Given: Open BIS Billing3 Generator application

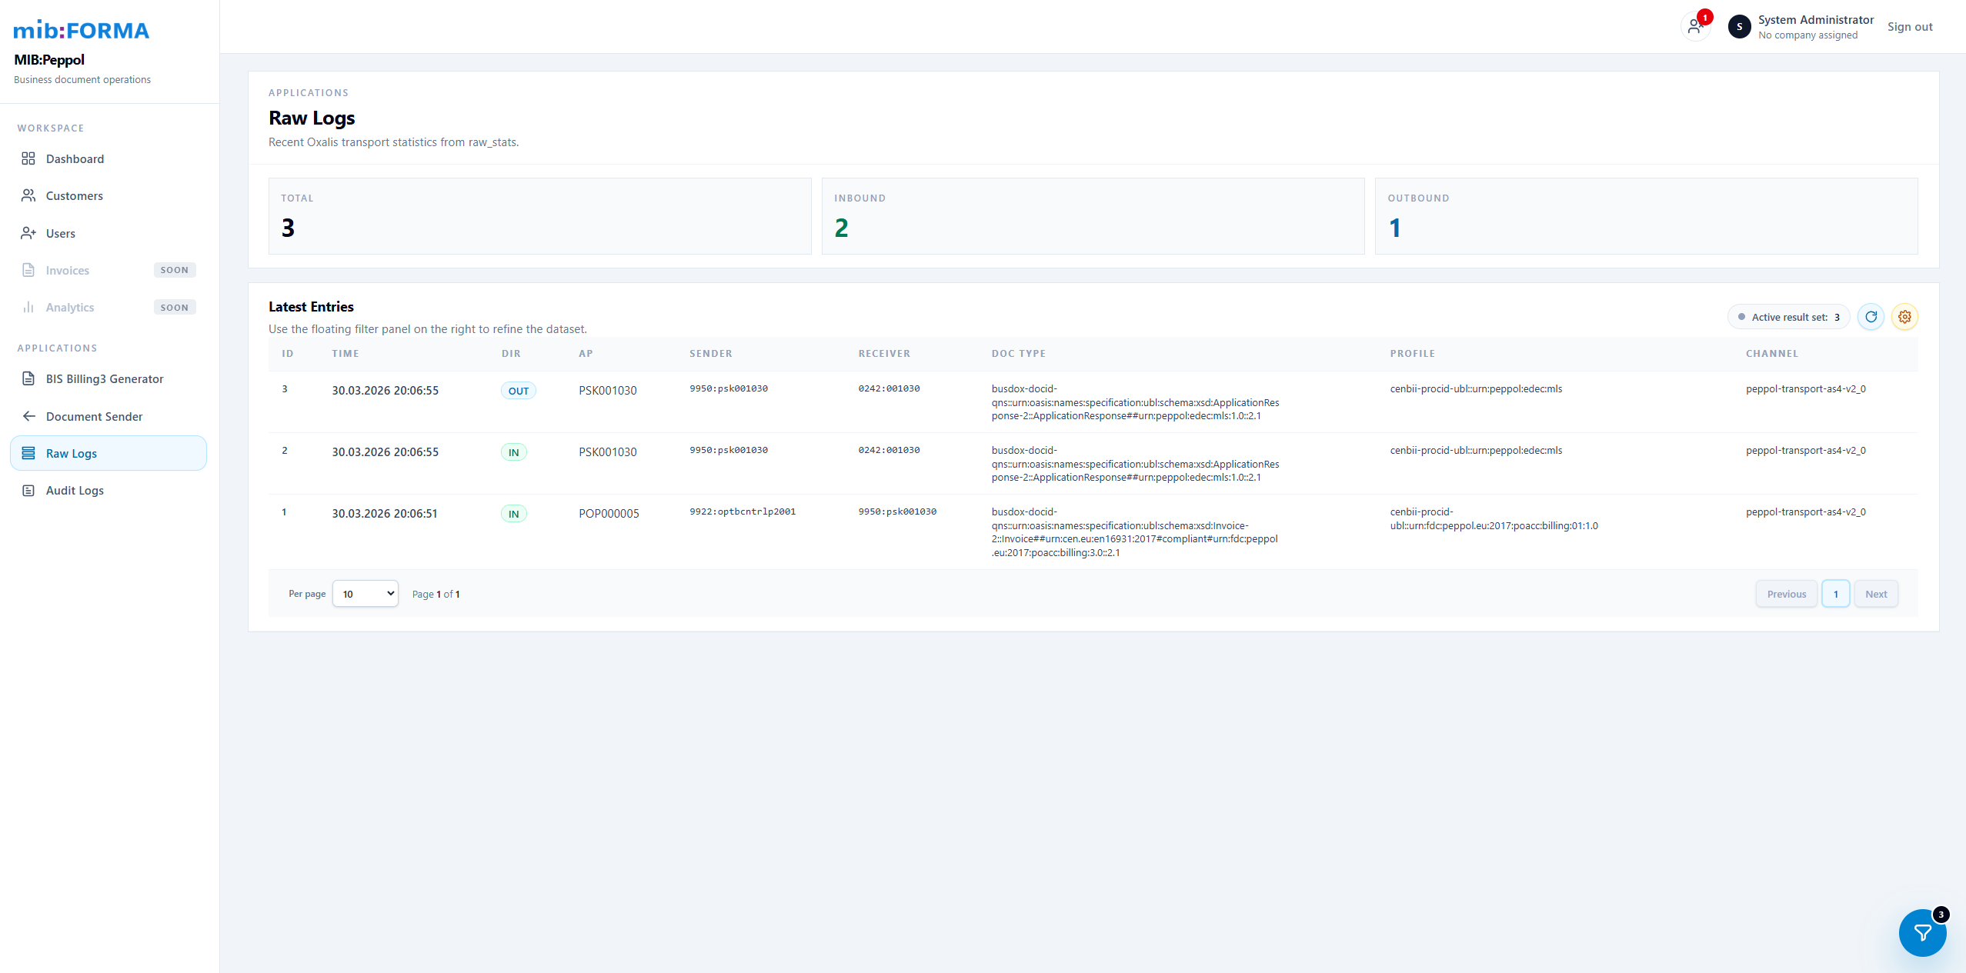Looking at the screenshot, I should click(108, 378).
